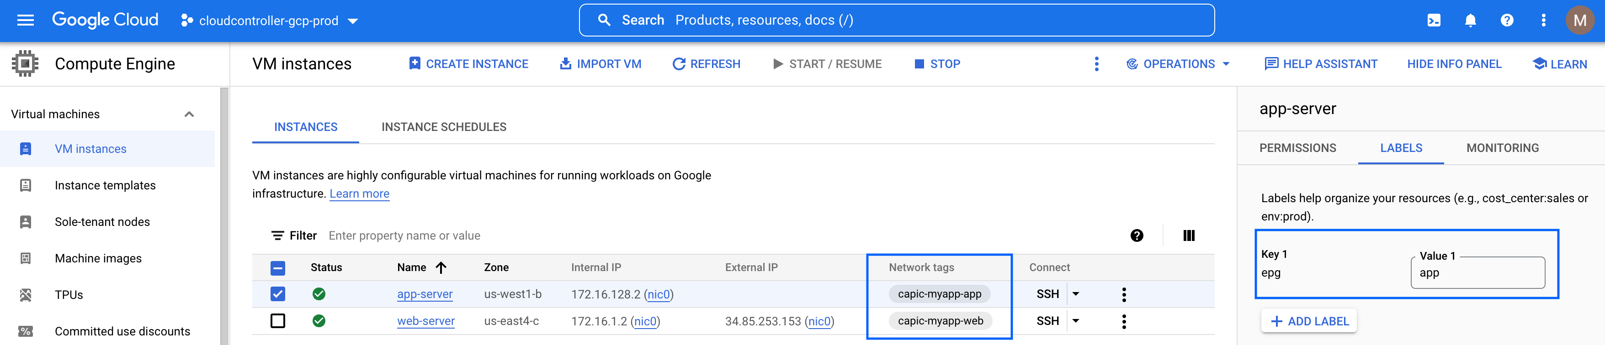Open more actions menu for app-server row
The width and height of the screenshot is (1605, 345).
point(1123,295)
